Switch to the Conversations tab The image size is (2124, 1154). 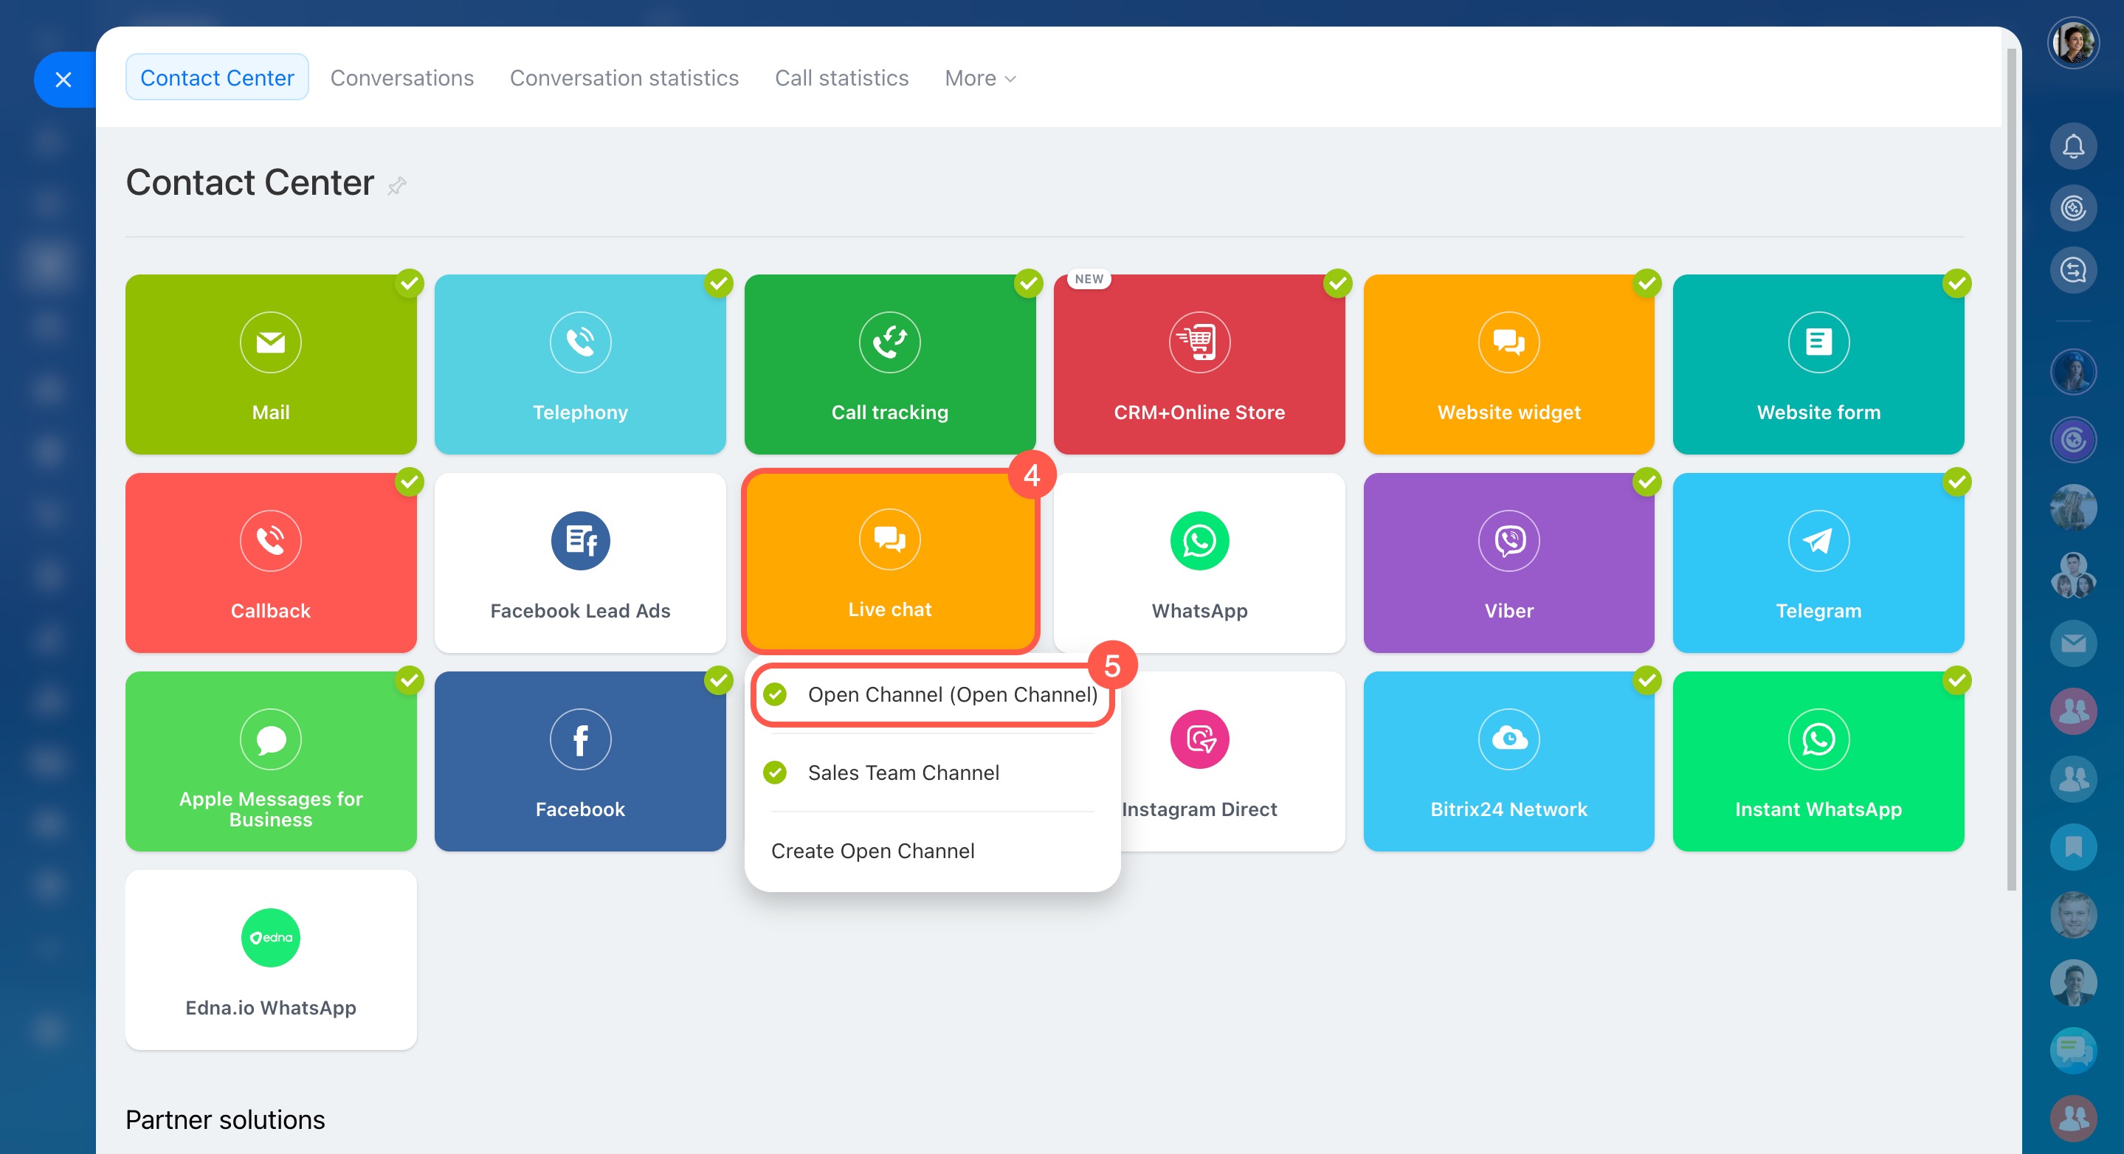coord(401,78)
